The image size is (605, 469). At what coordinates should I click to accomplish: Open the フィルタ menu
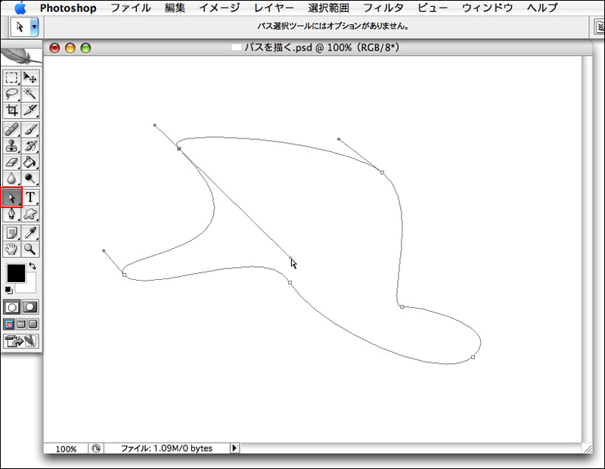[x=383, y=8]
